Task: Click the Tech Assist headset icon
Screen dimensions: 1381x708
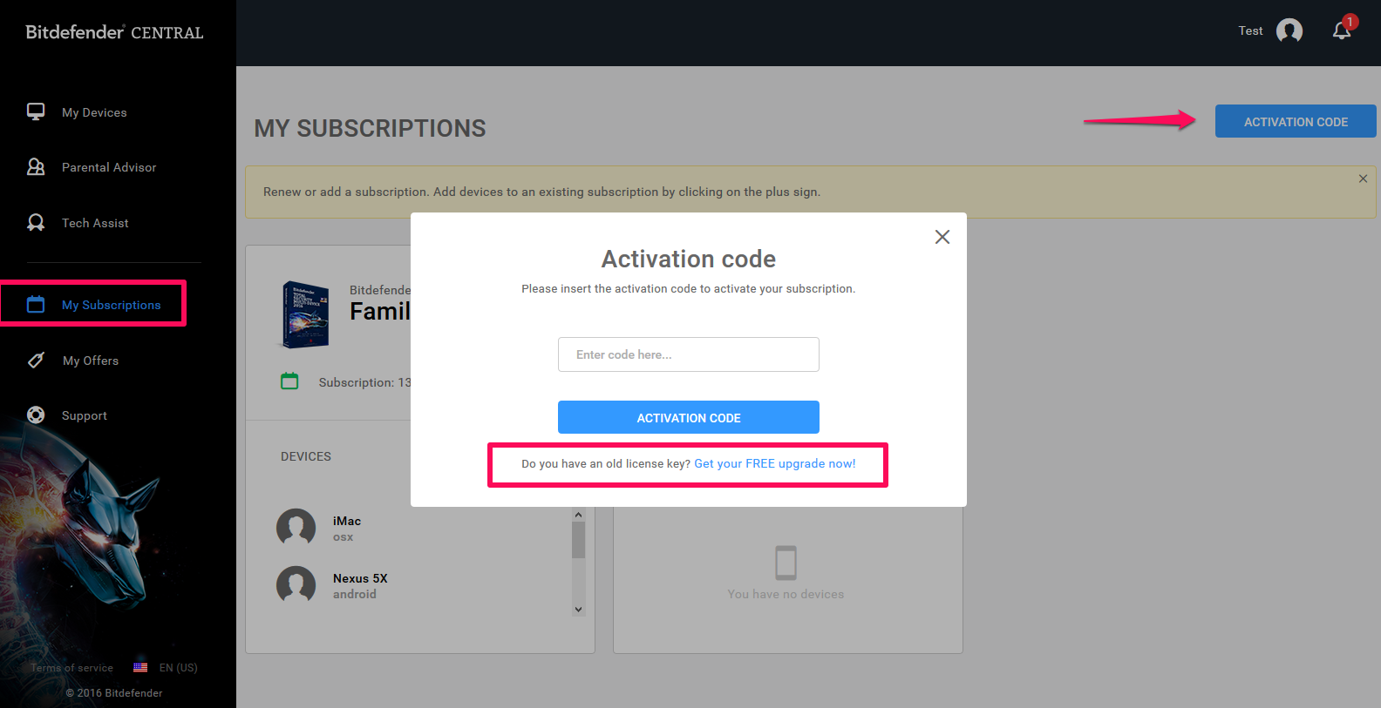Action: point(36,222)
